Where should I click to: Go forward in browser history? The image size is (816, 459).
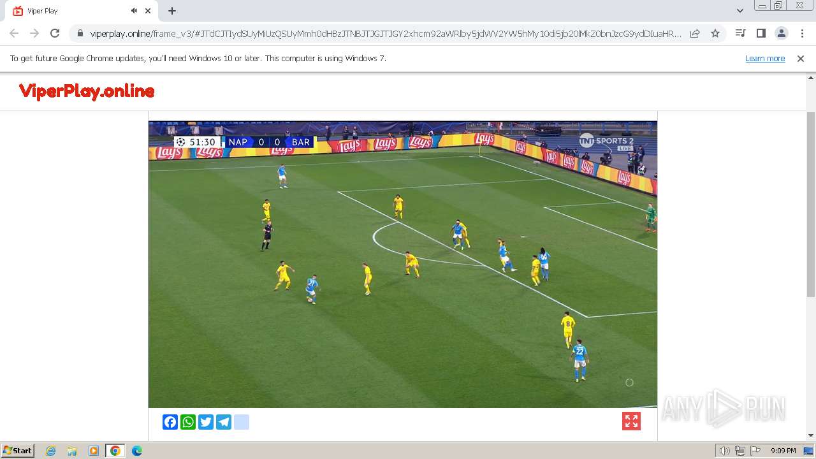pyautogui.click(x=34, y=33)
